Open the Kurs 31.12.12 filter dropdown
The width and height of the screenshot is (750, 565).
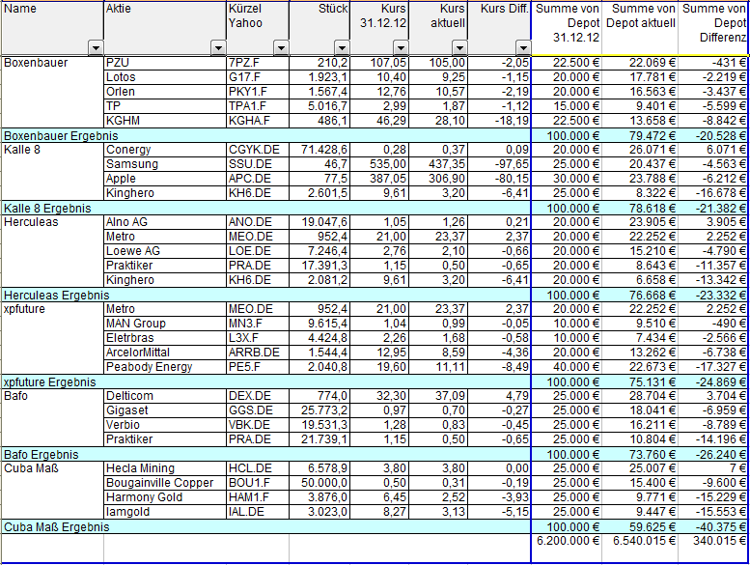pos(401,48)
